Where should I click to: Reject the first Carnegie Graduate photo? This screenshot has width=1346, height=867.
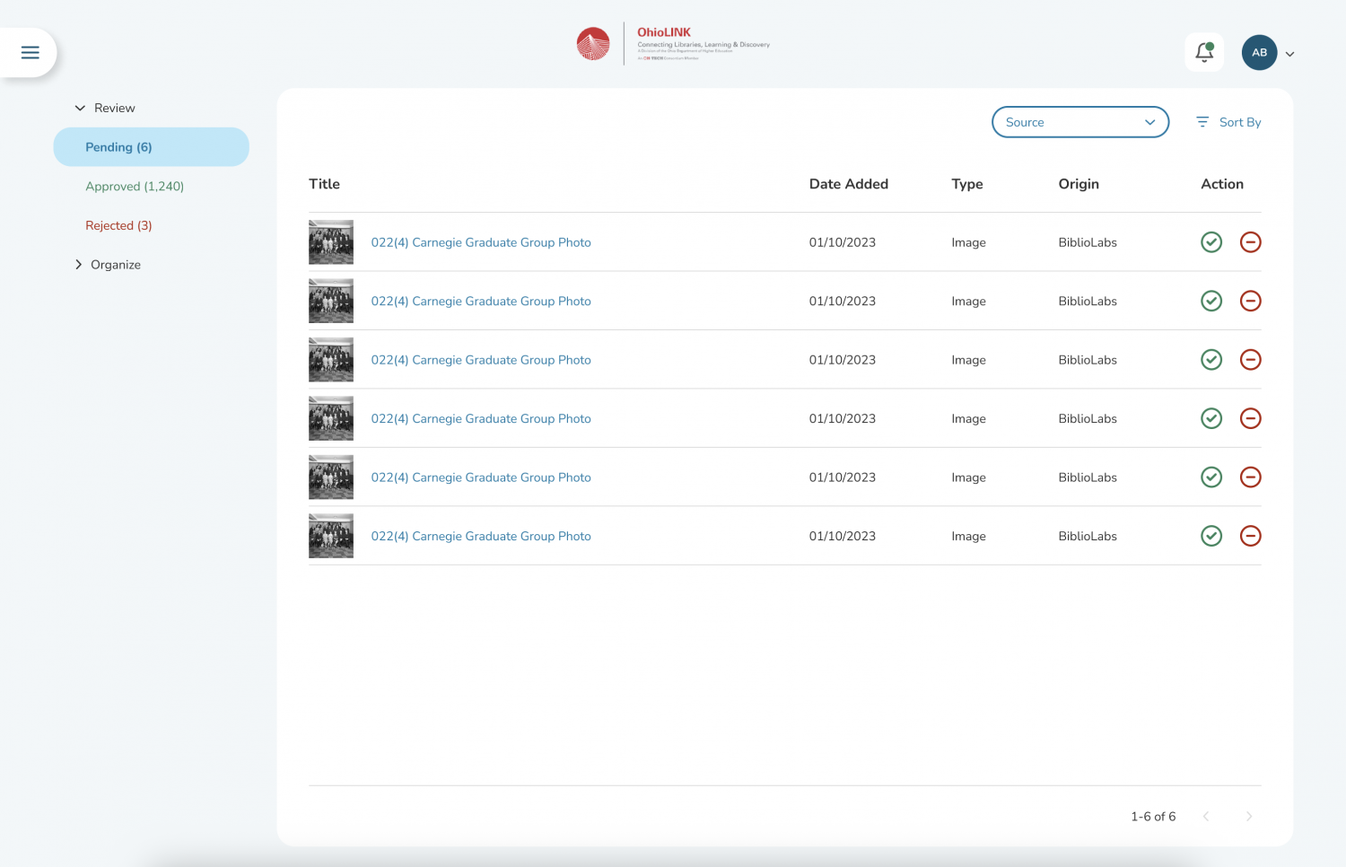pyautogui.click(x=1250, y=242)
